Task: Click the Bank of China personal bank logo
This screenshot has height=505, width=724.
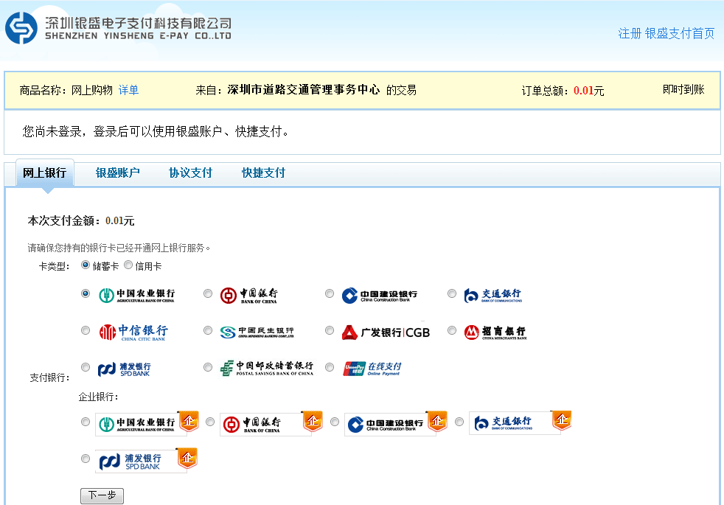Action: [x=249, y=295]
